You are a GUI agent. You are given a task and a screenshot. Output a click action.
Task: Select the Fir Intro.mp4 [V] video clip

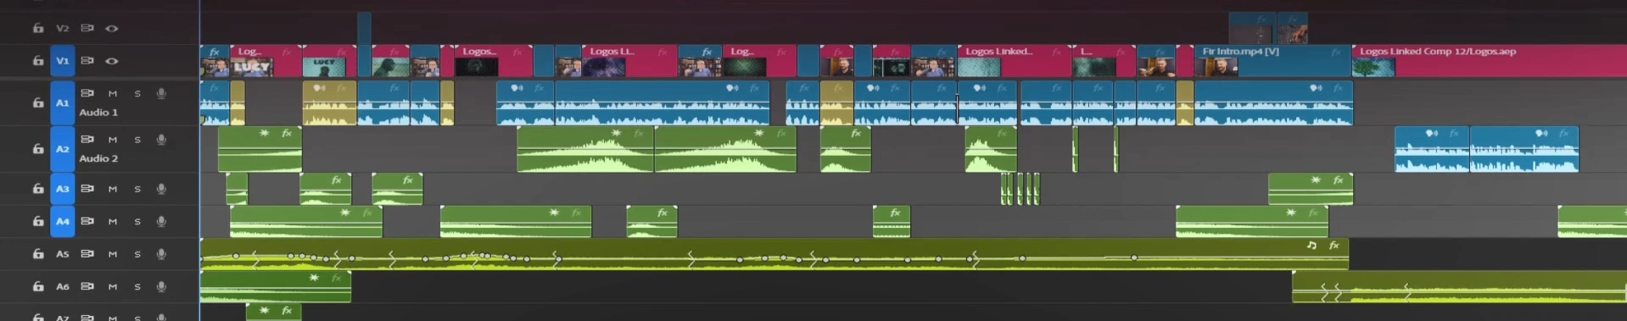pyautogui.click(x=1272, y=61)
